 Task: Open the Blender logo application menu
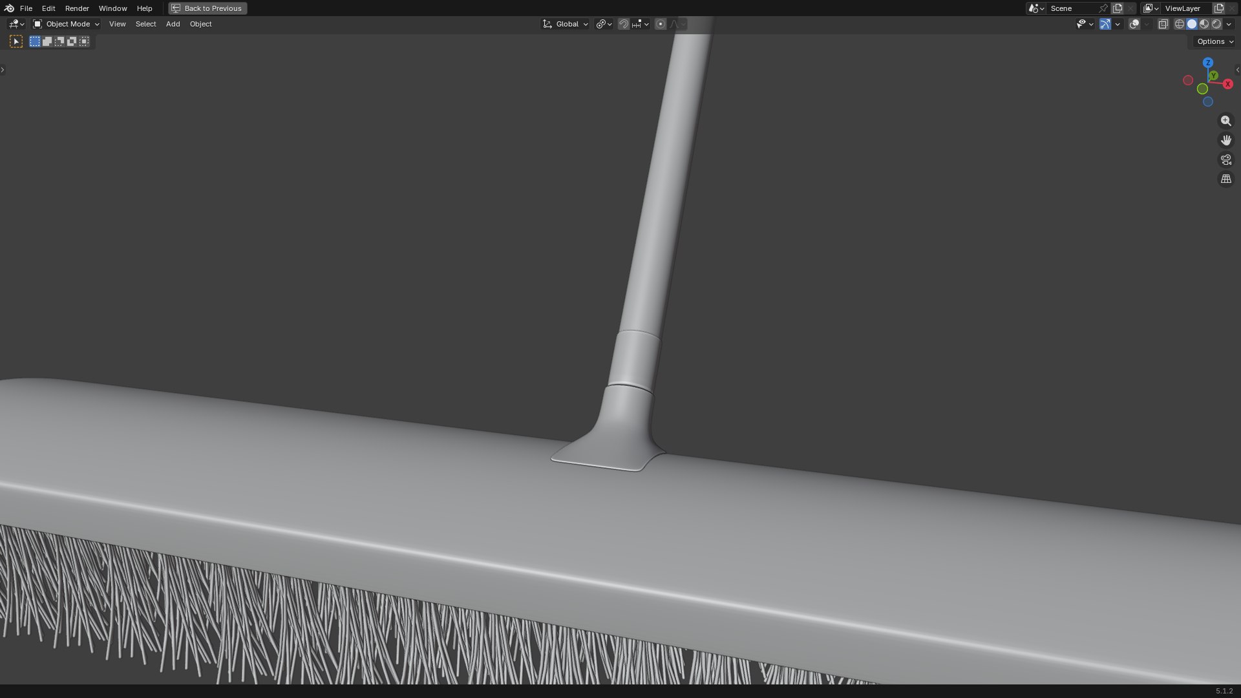point(9,8)
